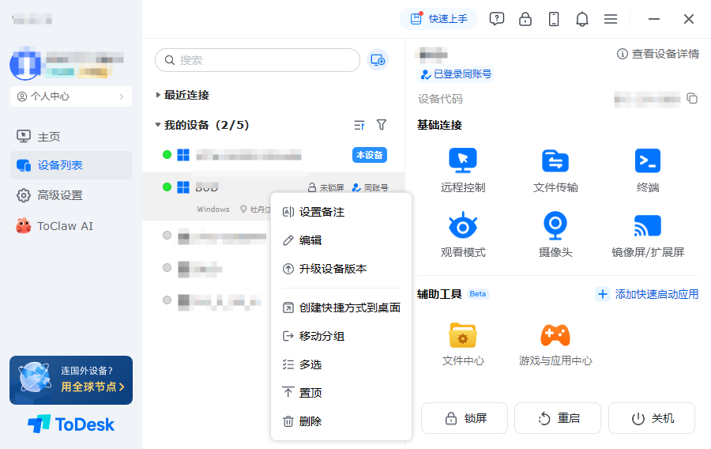Choose 多选 from the context menu
711x449 pixels.
point(341,364)
